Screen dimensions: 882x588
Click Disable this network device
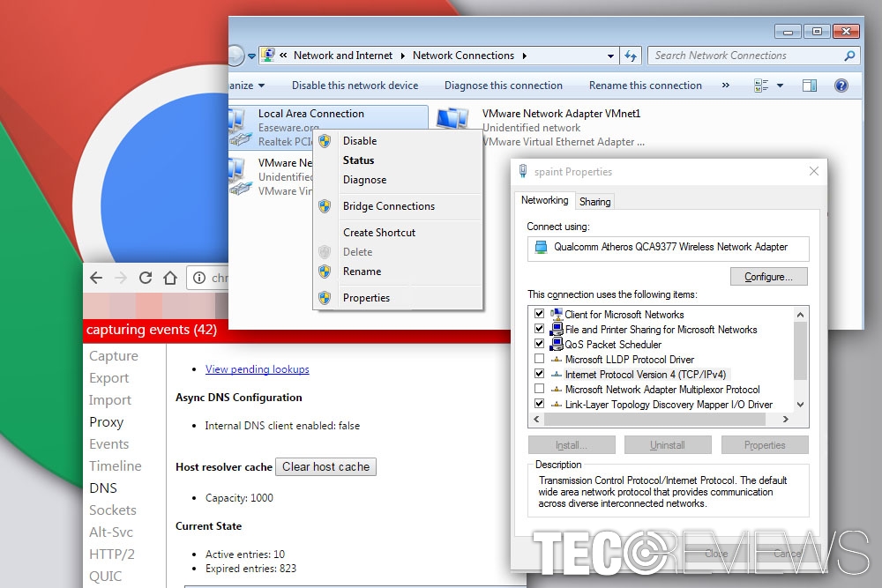355,86
